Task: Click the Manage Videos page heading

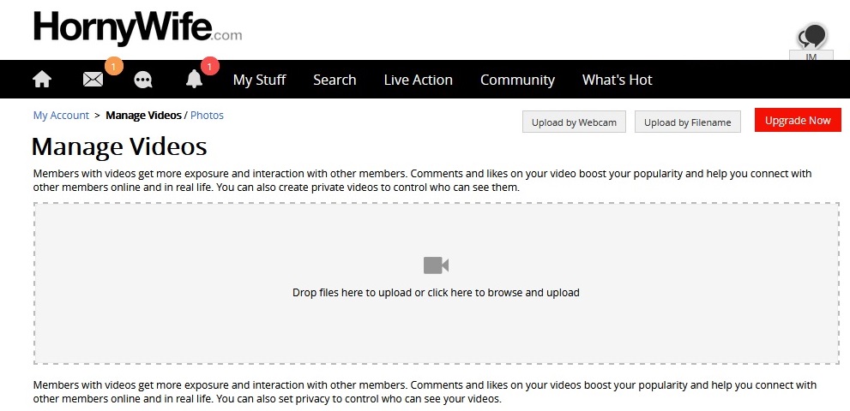Action: click(119, 146)
